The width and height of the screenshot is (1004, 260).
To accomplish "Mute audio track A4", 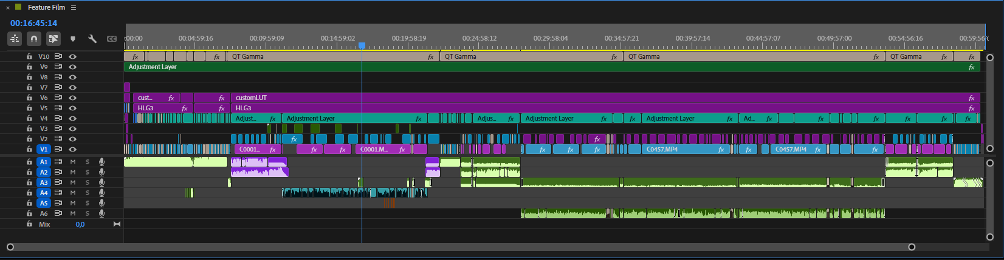I will click(73, 193).
